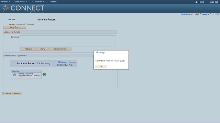
Task: Click OK in the Message dialog
Action: [101, 67]
